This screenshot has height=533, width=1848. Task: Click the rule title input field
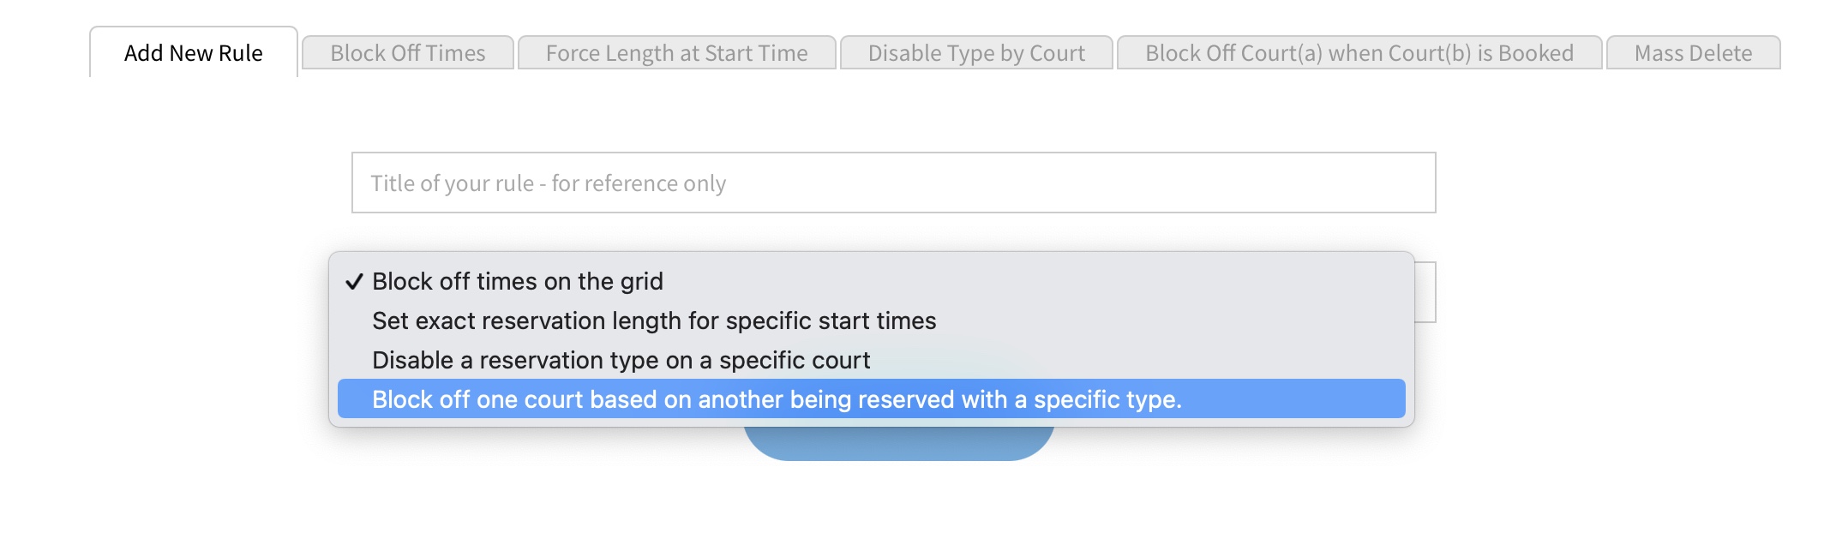pyautogui.click(x=893, y=183)
